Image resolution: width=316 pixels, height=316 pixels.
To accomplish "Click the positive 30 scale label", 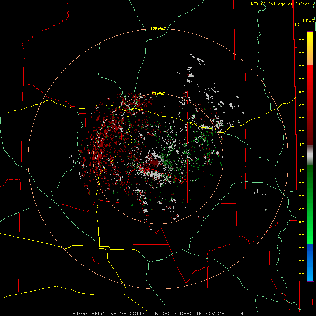I will tap(302, 119).
